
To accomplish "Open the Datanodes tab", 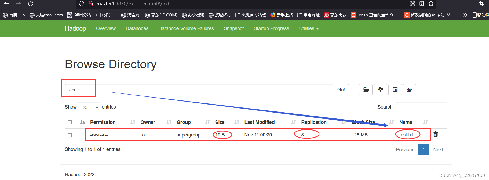I will [x=137, y=28].
